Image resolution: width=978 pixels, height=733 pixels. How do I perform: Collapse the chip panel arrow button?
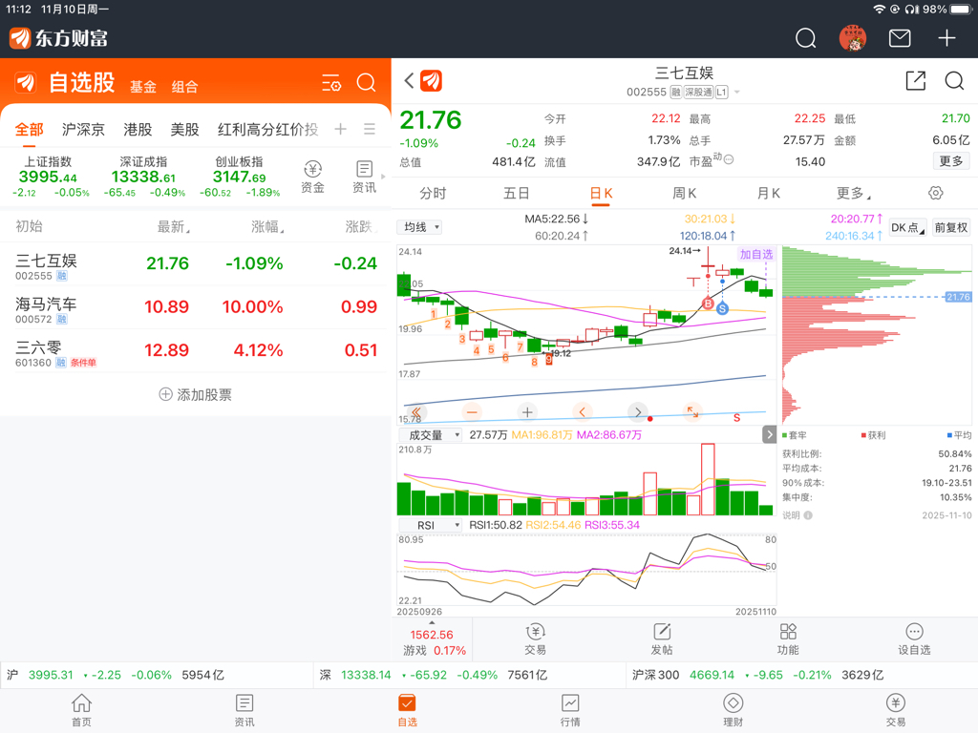pyautogui.click(x=769, y=435)
